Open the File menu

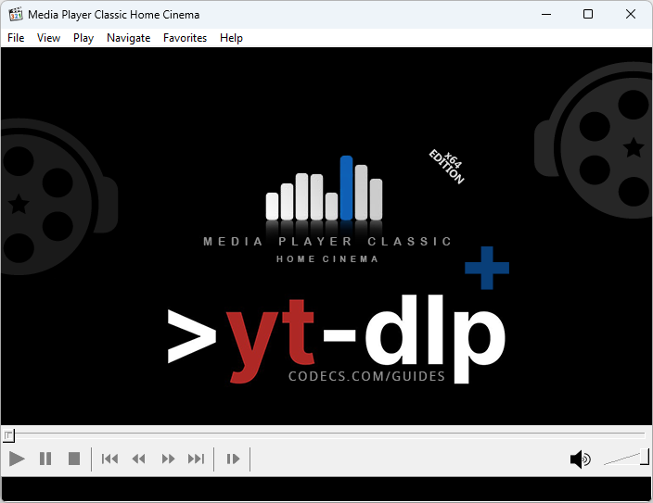click(16, 38)
